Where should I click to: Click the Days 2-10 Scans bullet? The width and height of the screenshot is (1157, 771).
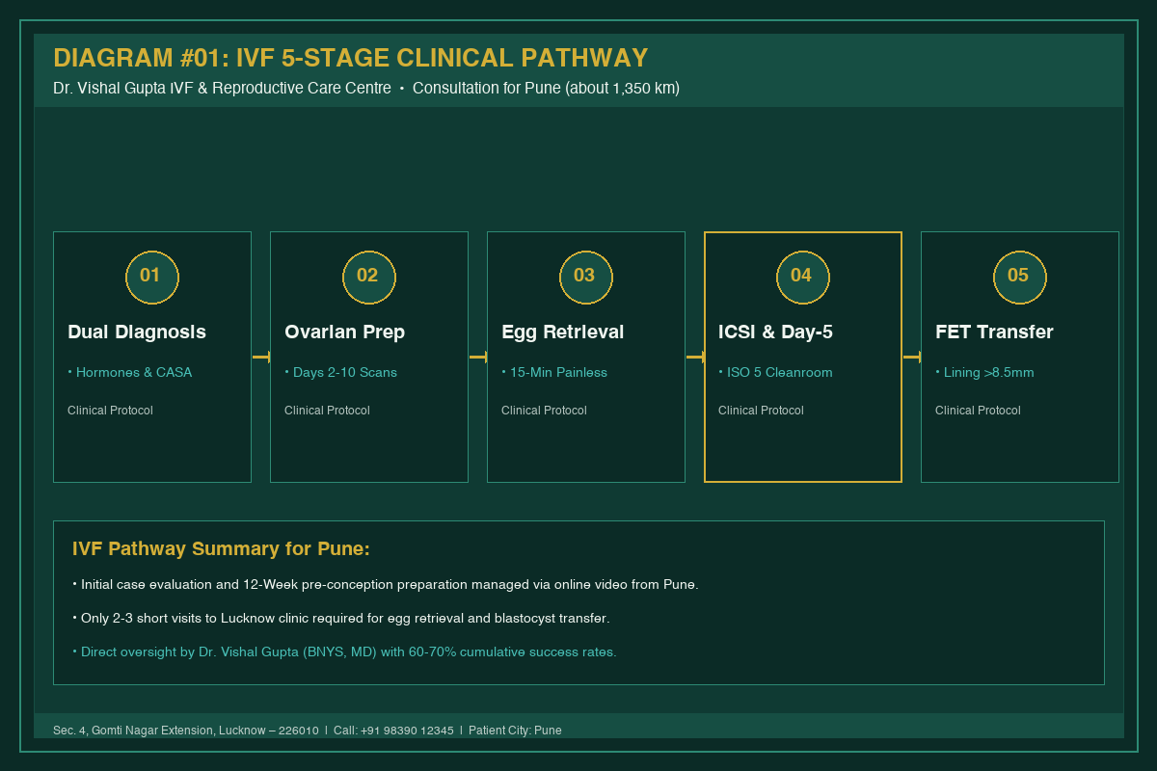point(340,372)
